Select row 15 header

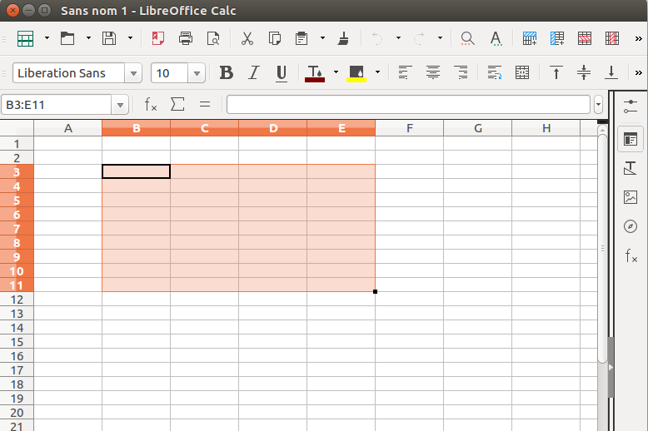pos(17,342)
